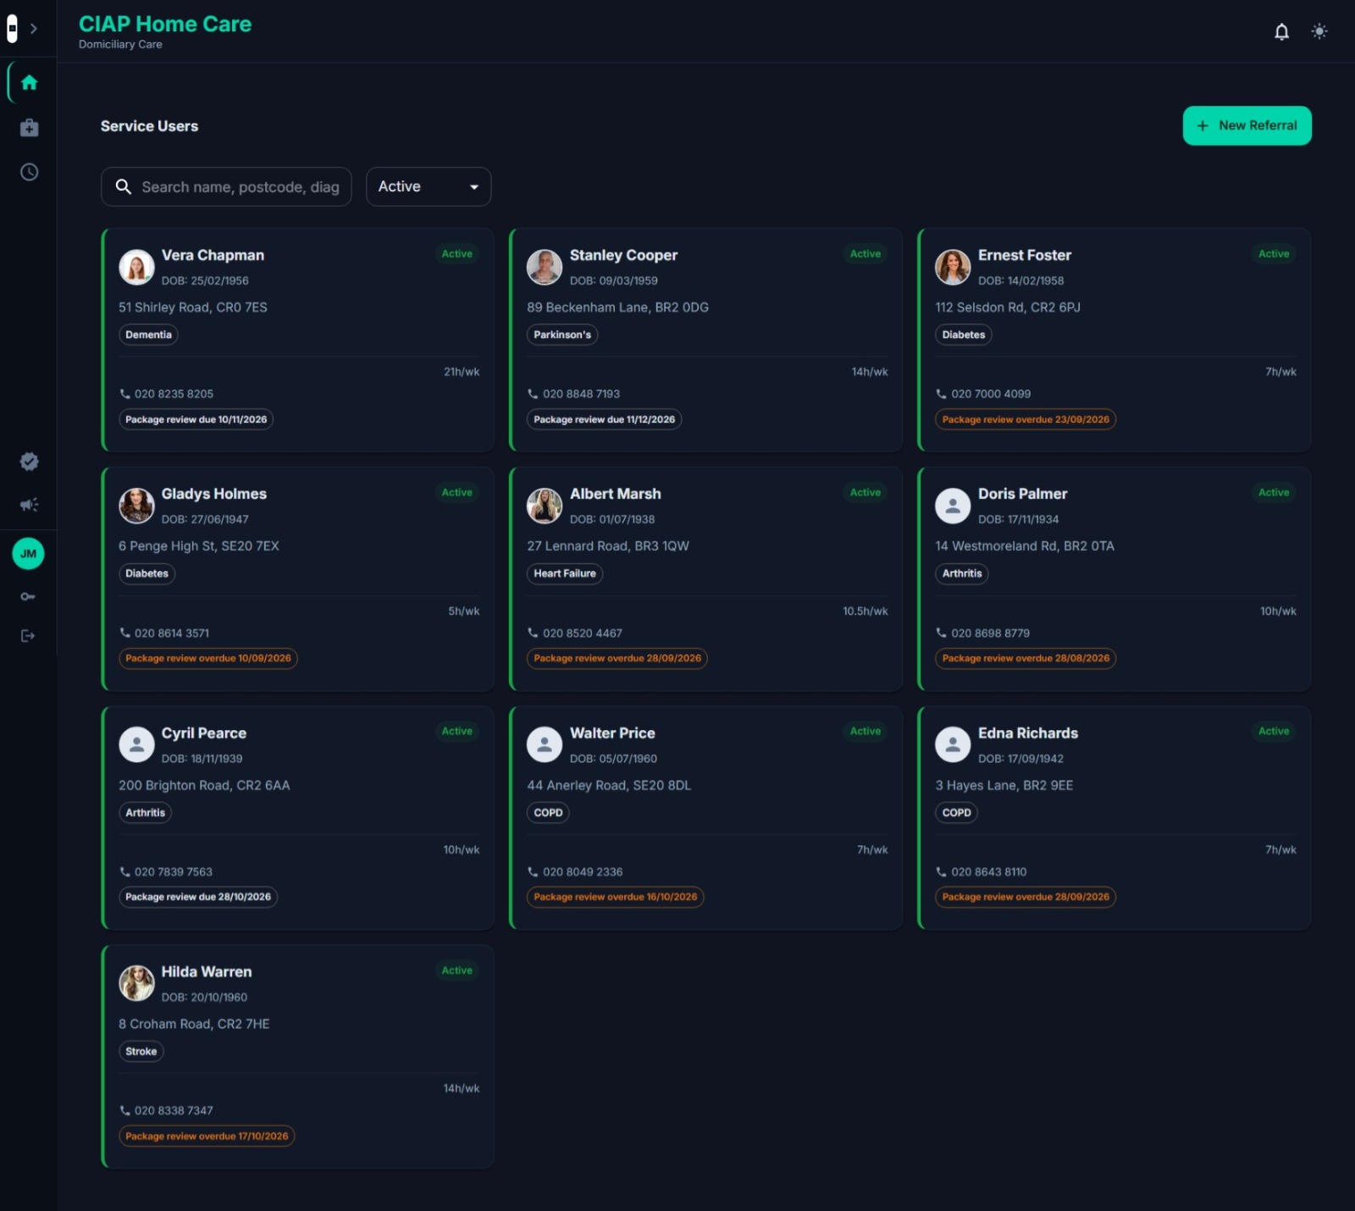Click the verified badge sidebar icon
1355x1211 pixels.
click(x=29, y=462)
